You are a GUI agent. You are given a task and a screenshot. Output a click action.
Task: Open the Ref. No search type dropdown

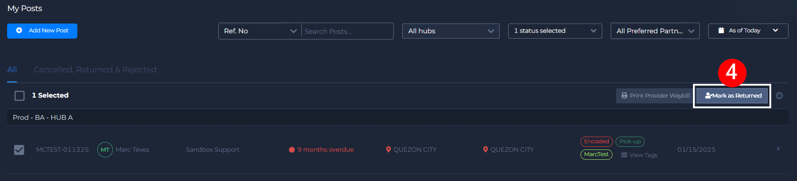coord(260,31)
